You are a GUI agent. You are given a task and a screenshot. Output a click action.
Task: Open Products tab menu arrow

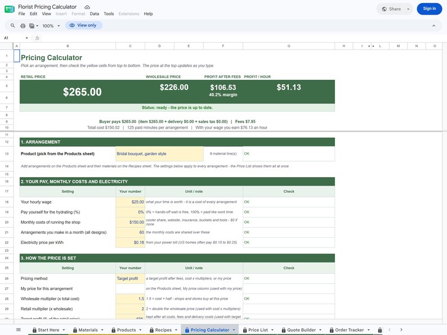140,330
